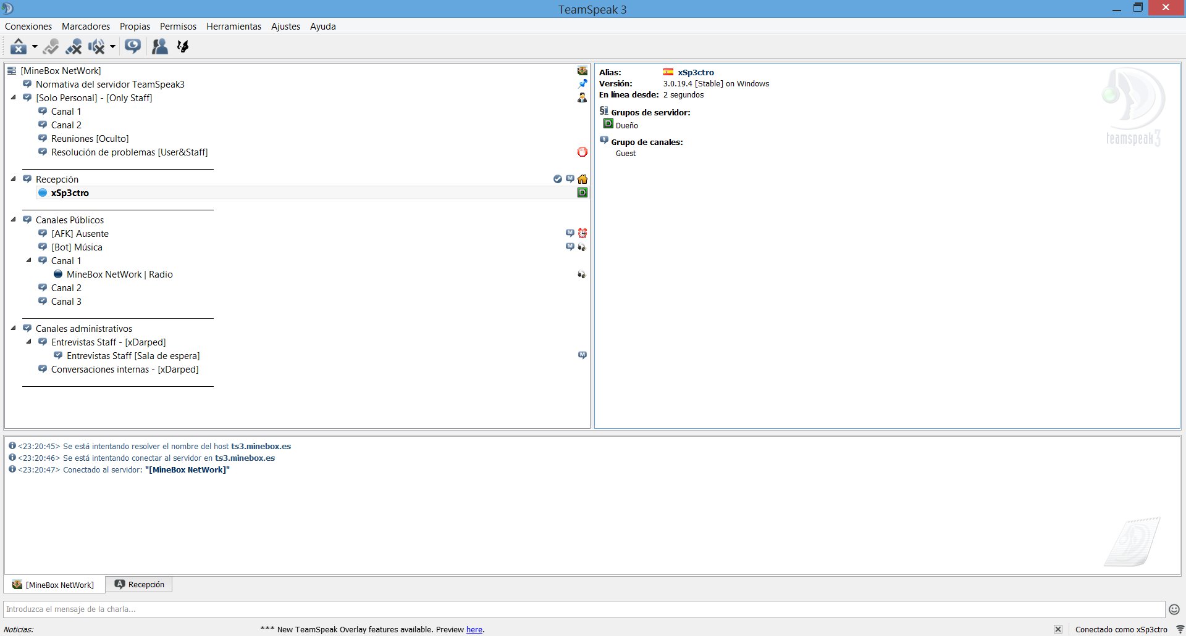Collapse the Canales Públicos channel

(x=14, y=220)
